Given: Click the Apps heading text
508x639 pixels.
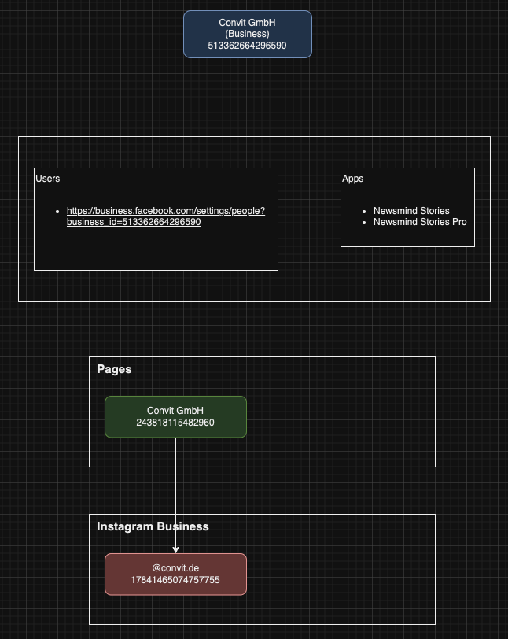Looking at the screenshot, I should tap(353, 179).
